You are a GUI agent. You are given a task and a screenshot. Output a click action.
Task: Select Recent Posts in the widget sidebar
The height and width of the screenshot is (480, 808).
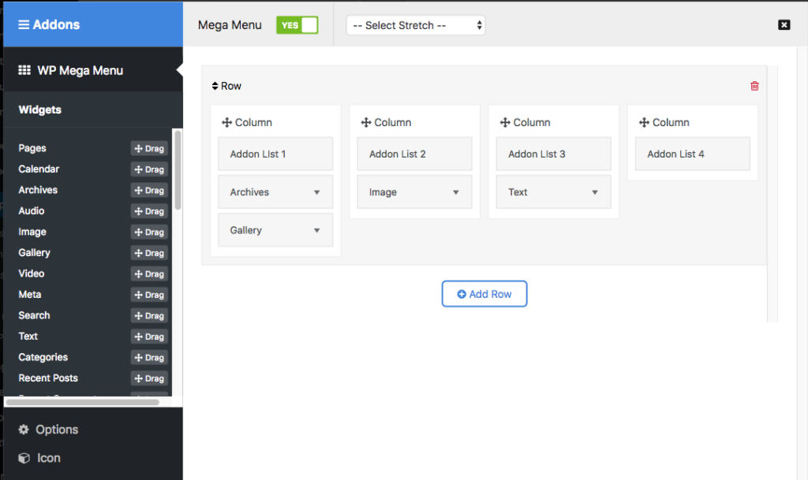coord(48,378)
